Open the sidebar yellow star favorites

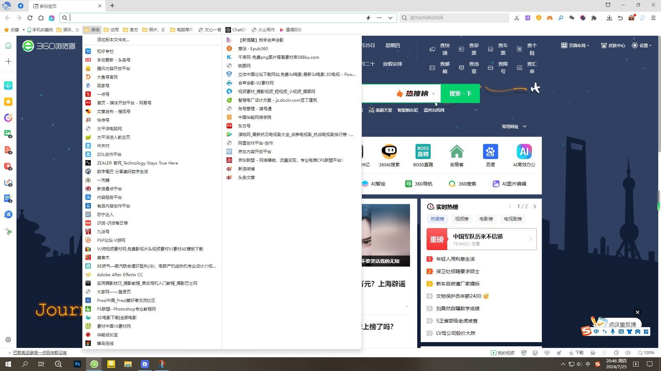coord(8,102)
